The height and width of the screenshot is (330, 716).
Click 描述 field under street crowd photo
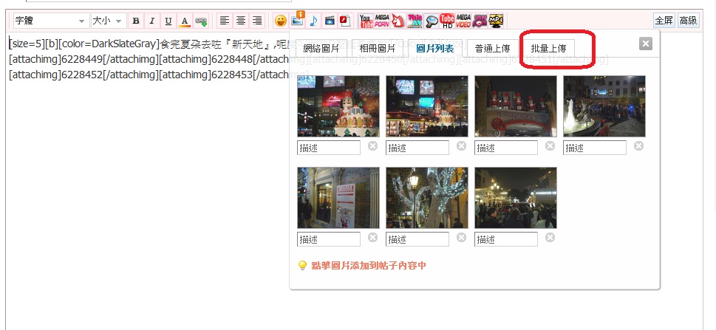coord(506,239)
